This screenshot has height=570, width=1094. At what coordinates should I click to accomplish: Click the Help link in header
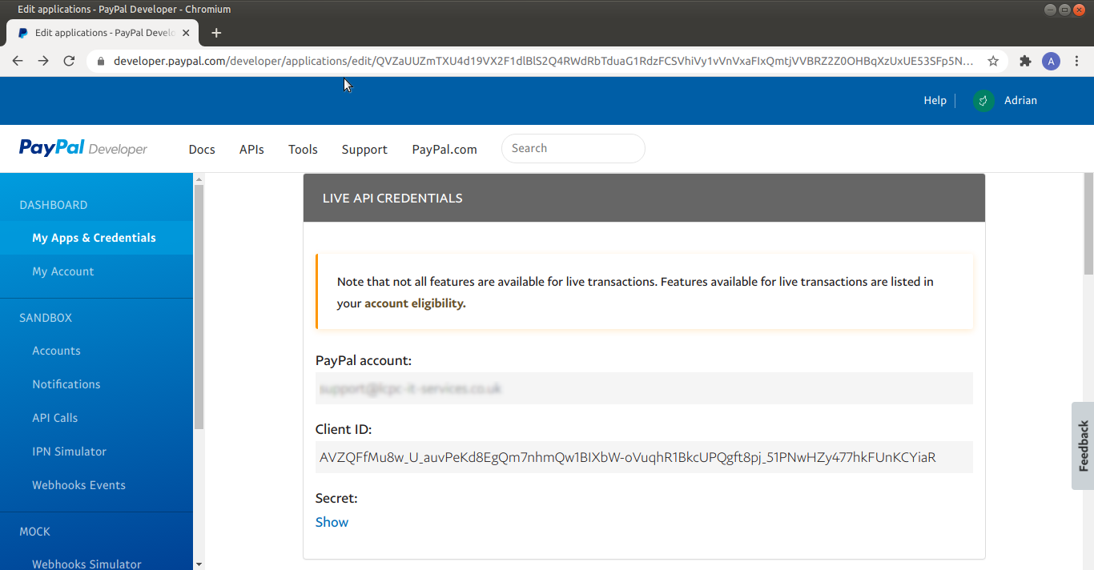(935, 100)
